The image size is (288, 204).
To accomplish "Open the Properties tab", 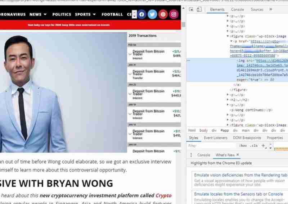I will [x=275, y=138].
